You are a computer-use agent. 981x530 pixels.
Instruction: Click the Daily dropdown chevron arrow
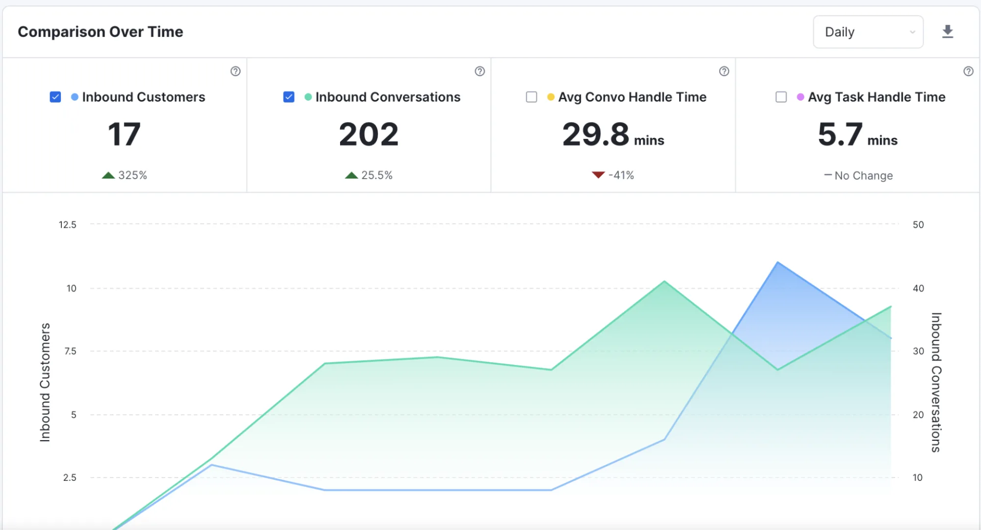(912, 32)
